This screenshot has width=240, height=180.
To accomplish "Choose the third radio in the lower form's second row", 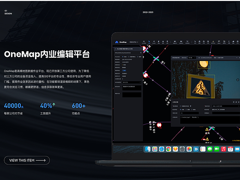I will tap(192, 109).
